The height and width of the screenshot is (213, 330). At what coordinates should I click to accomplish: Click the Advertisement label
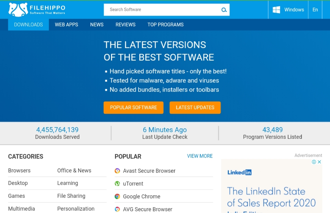(x=308, y=155)
